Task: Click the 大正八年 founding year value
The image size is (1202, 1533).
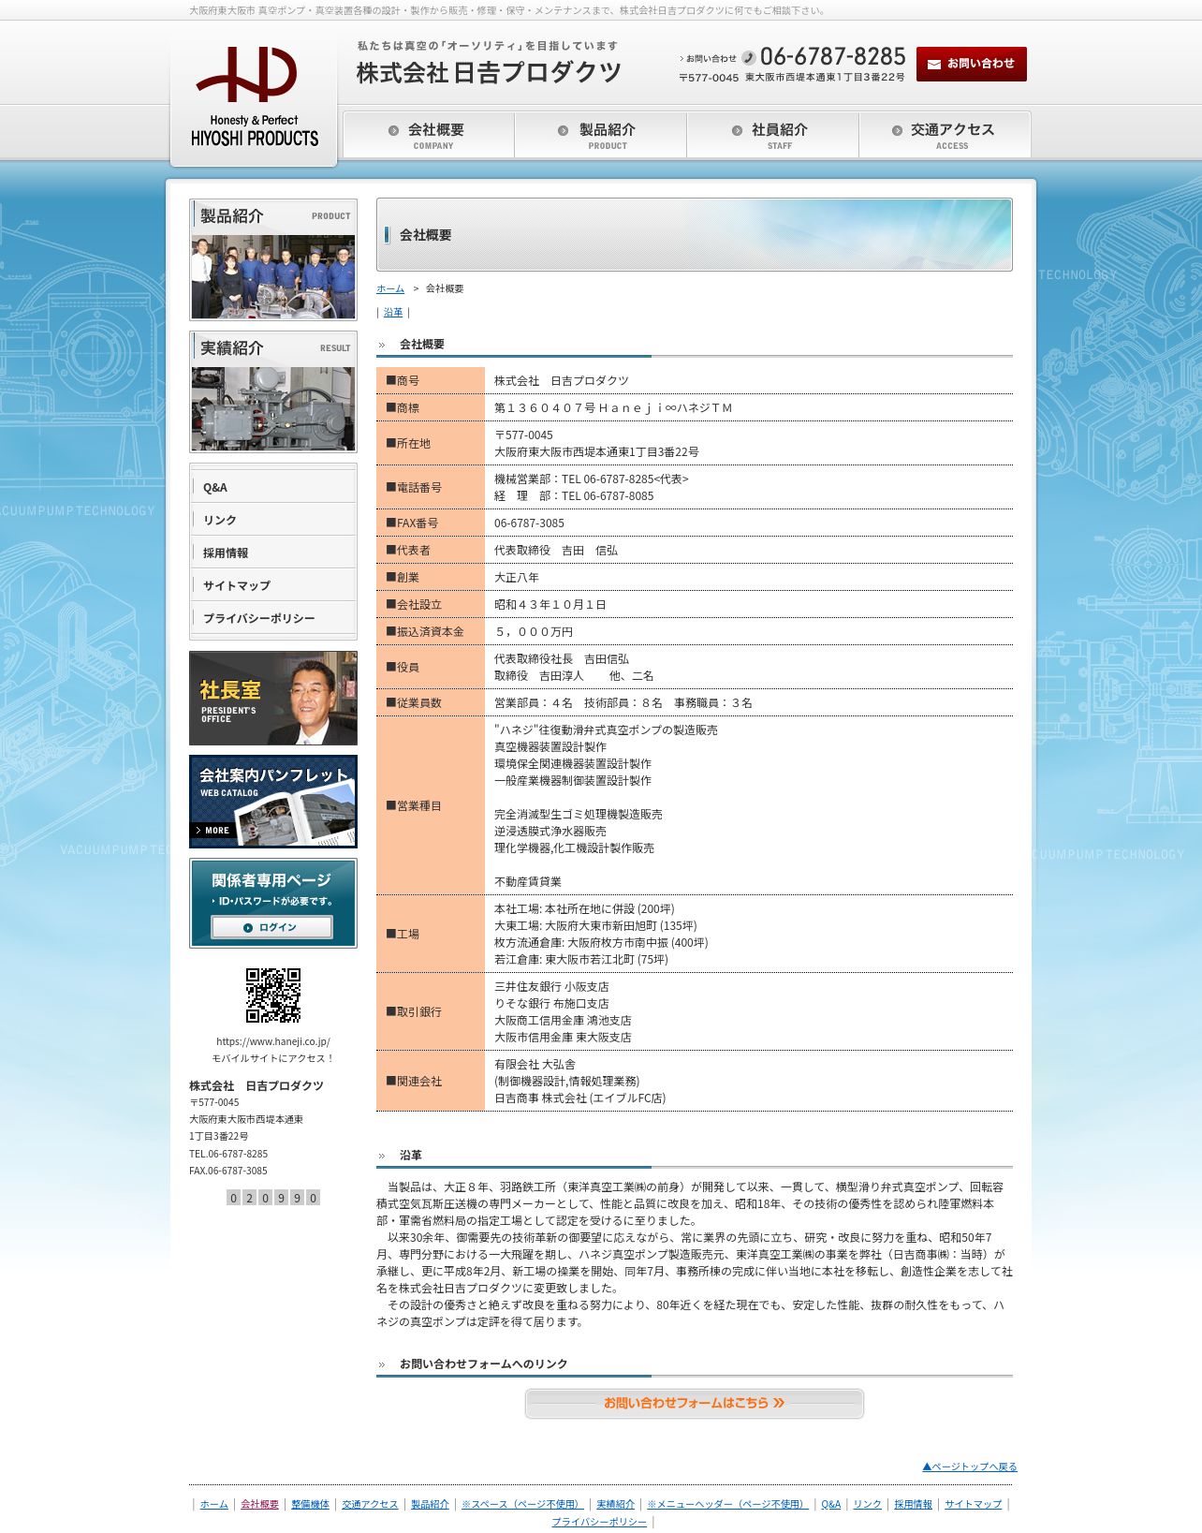Action: [517, 578]
